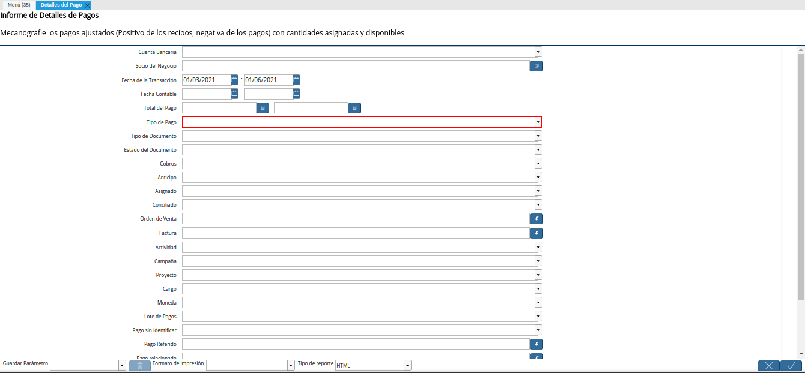Viewport: 805px width, 373px height.
Task: Expand the Actividad dropdown
Action: click(x=538, y=247)
